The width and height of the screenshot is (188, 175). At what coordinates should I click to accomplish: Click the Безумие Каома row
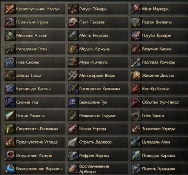click(x=159, y=49)
